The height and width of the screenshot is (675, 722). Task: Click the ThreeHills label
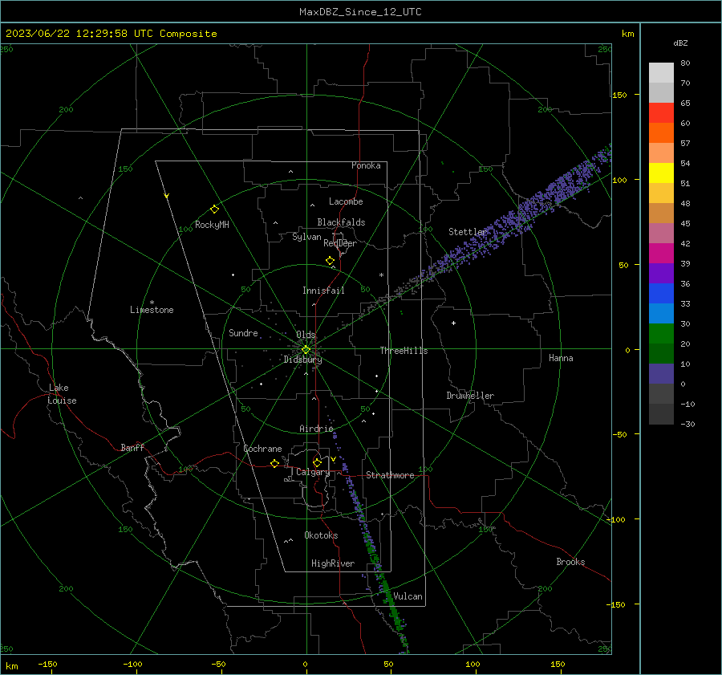pyautogui.click(x=404, y=351)
